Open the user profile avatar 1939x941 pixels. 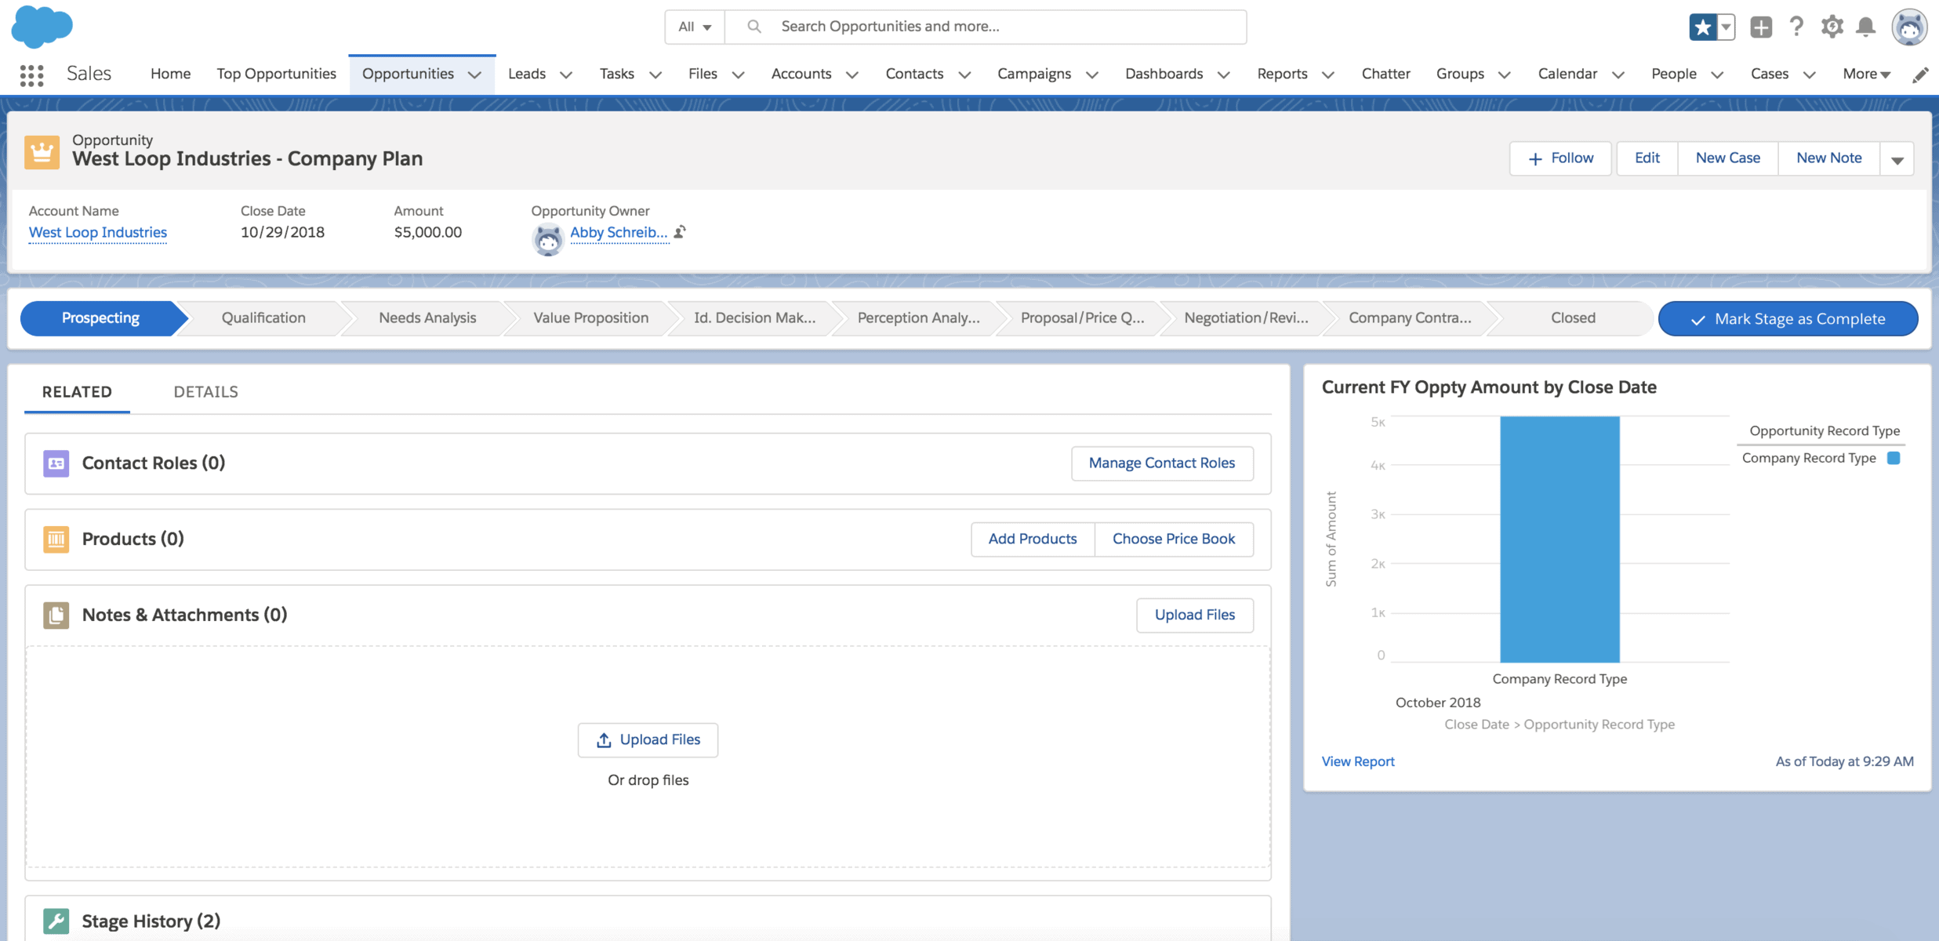[1909, 27]
